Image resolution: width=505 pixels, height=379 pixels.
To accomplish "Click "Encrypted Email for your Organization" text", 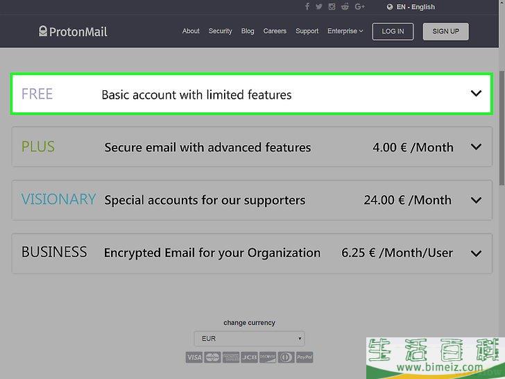I will tap(212, 253).
